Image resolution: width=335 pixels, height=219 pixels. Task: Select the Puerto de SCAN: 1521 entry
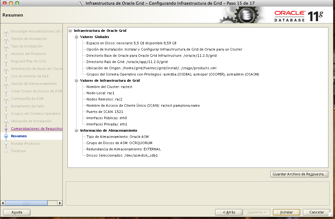coord(105,112)
